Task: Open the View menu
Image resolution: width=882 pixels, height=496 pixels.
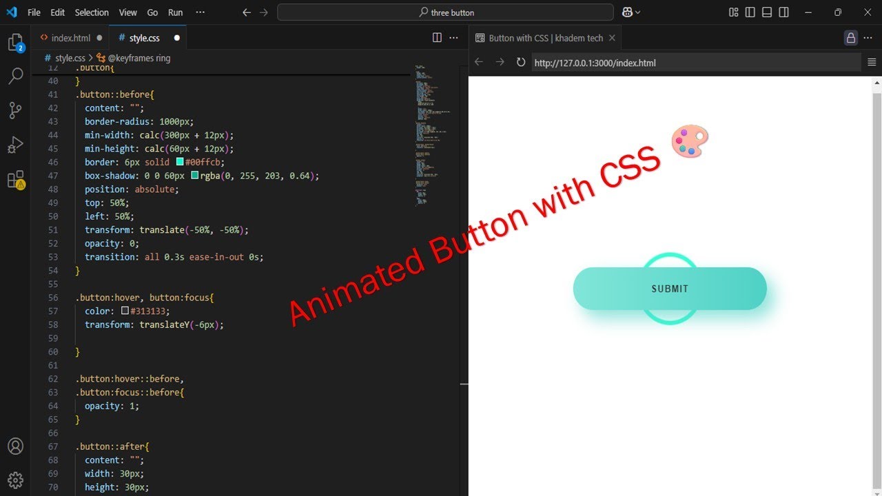Action: [127, 12]
